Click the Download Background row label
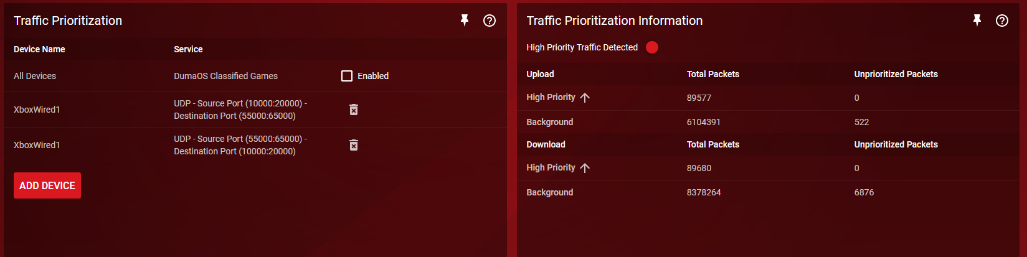Screen dimensions: 1027x257 549,192
